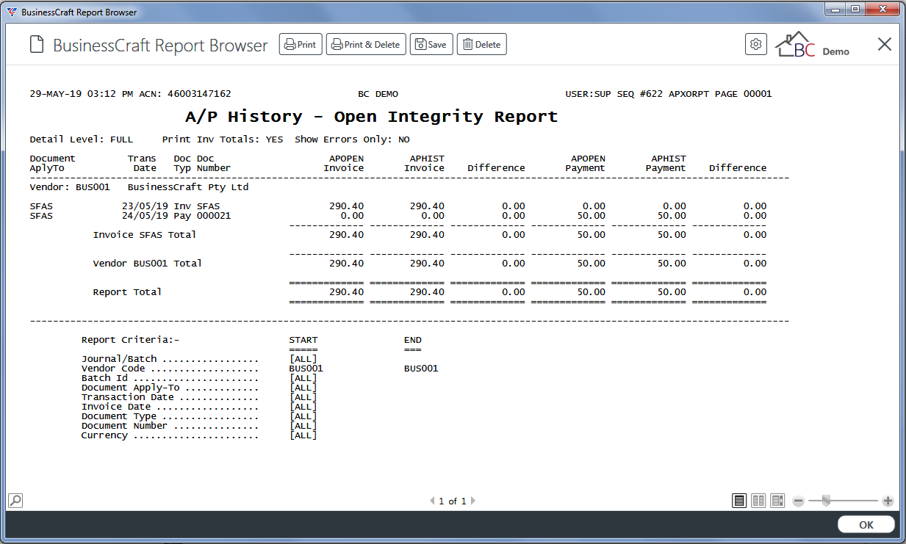This screenshot has height=544, width=906.
Task: Click the BusinessCraft title bar app icon
Action: click(x=12, y=12)
